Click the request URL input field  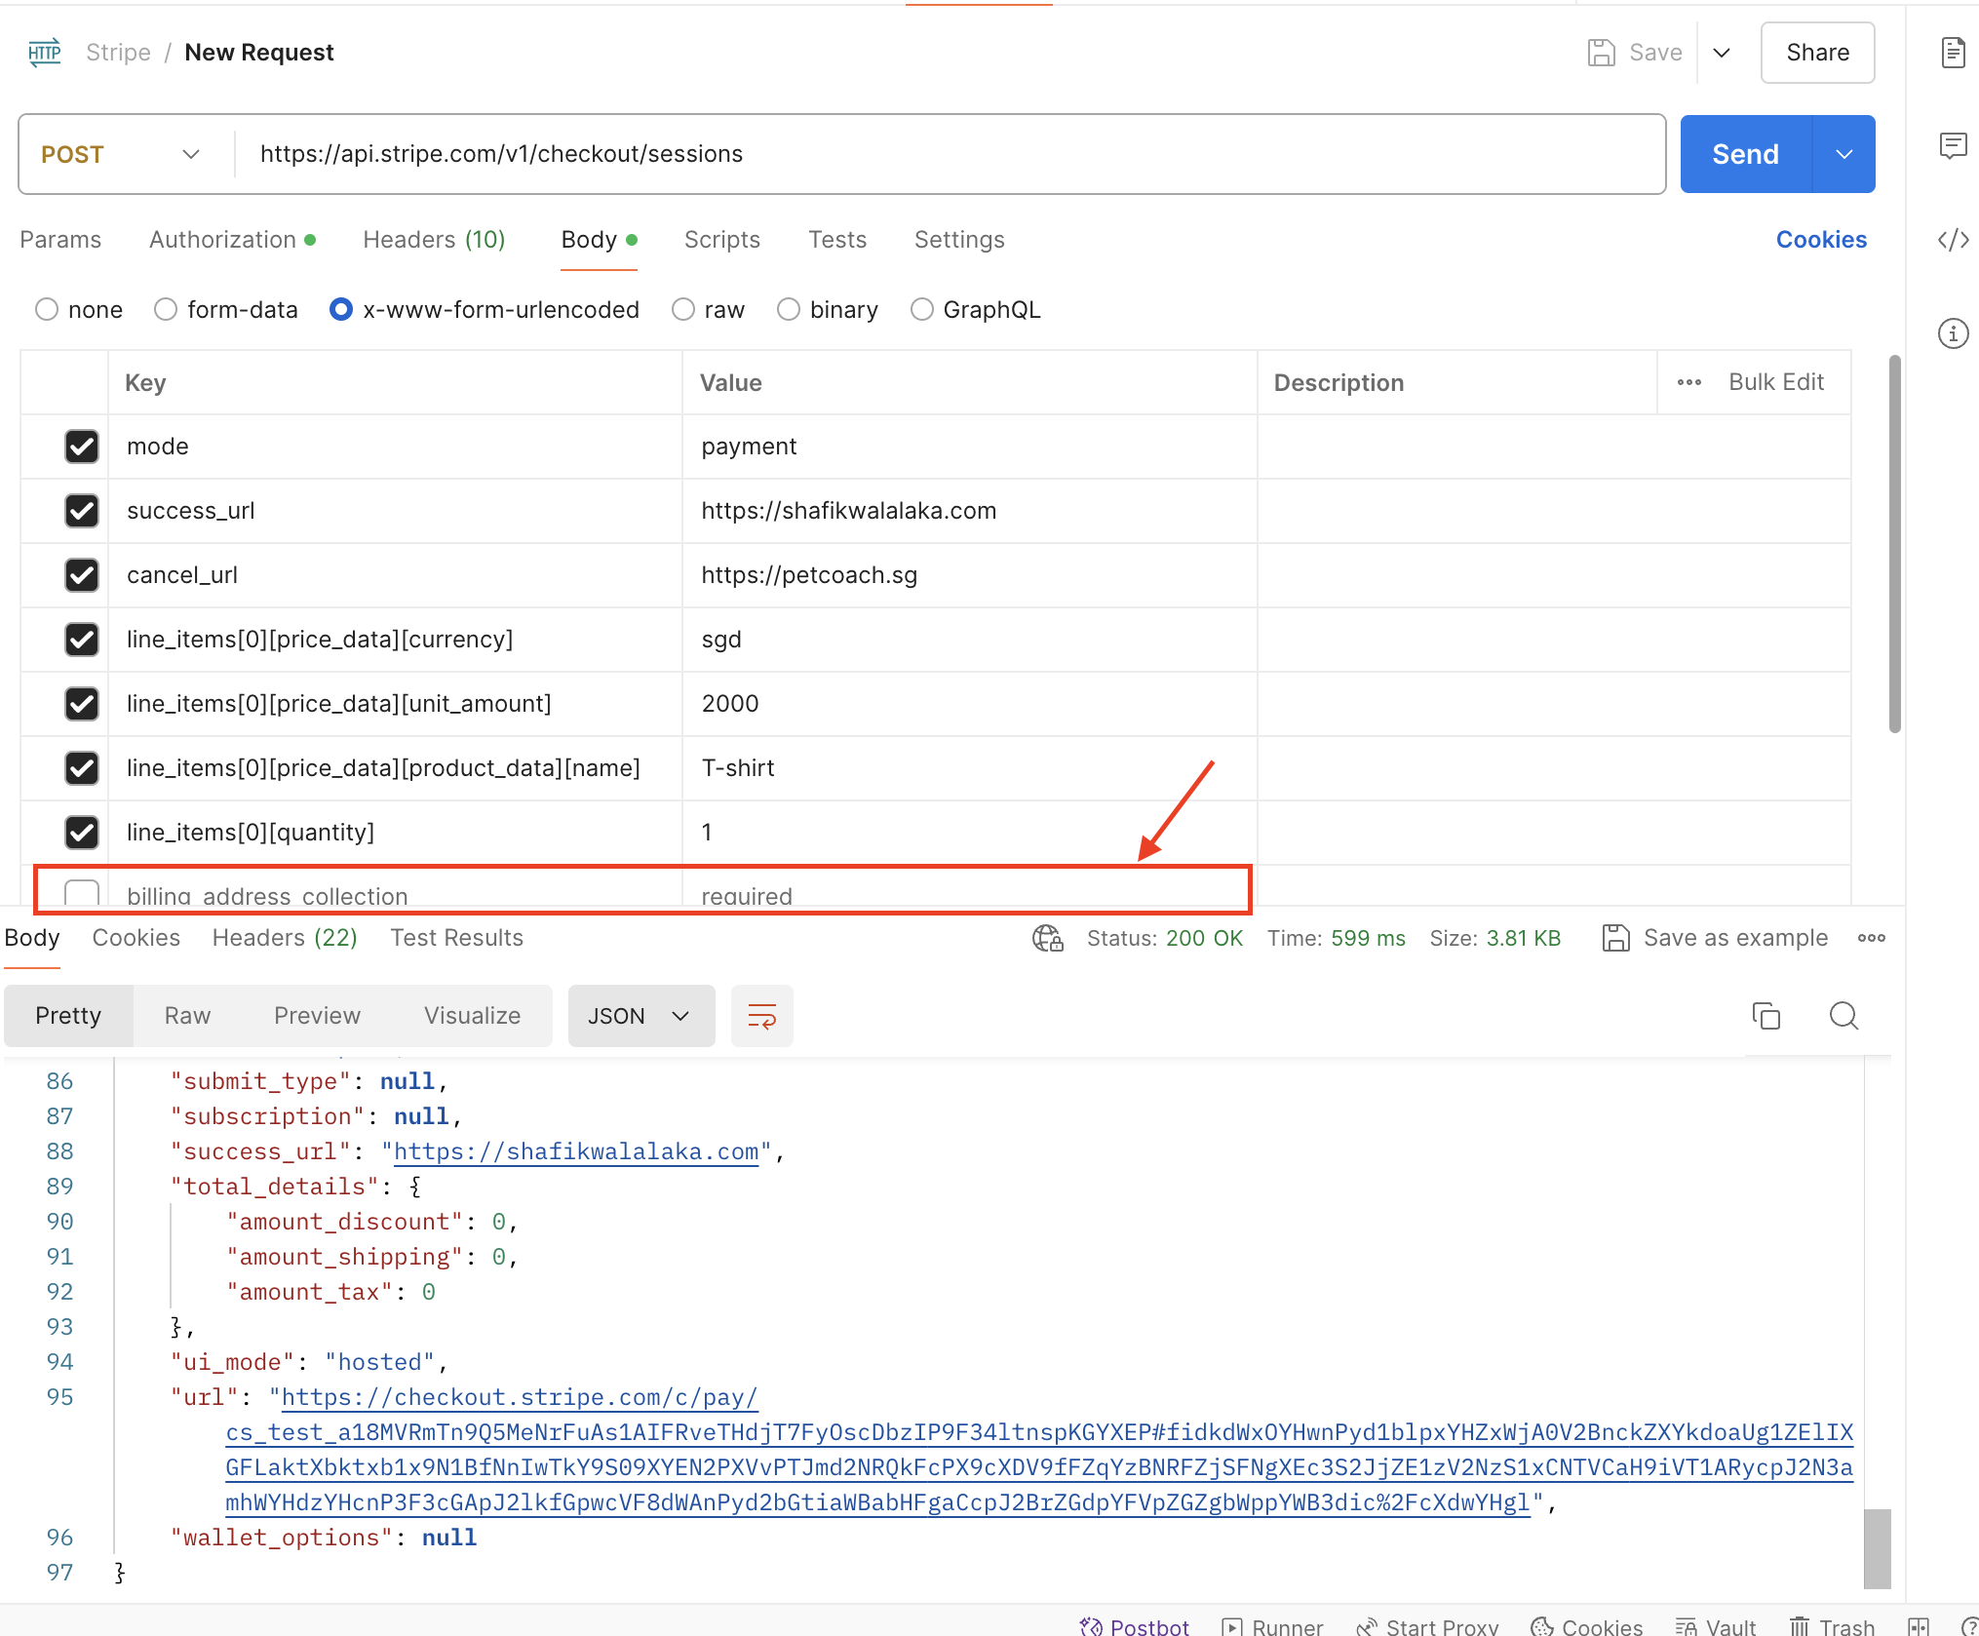(x=951, y=154)
